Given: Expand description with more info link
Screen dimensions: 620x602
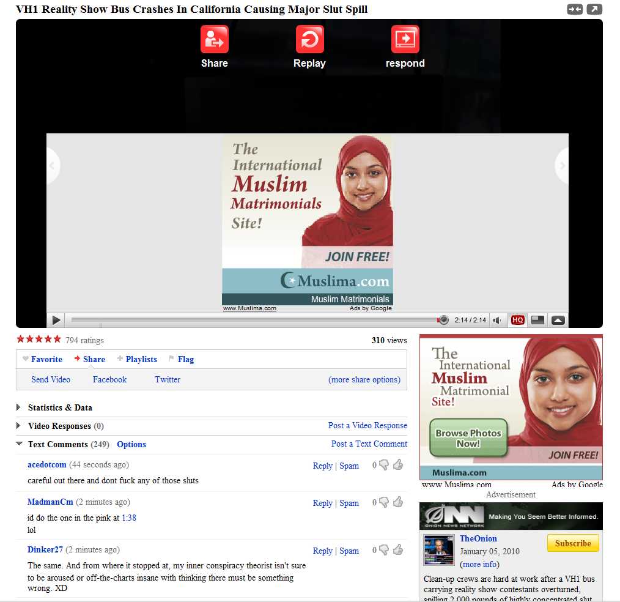Looking at the screenshot, I should 479,564.
